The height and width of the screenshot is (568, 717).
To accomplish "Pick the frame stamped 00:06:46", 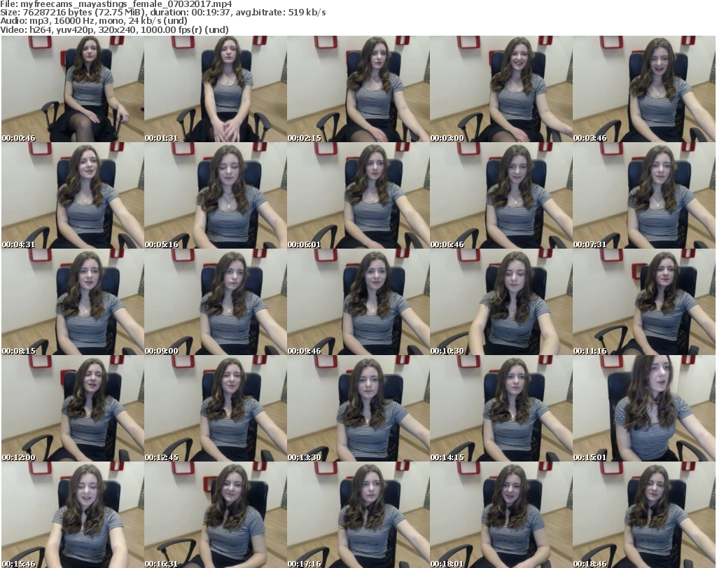I will point(501,195).
